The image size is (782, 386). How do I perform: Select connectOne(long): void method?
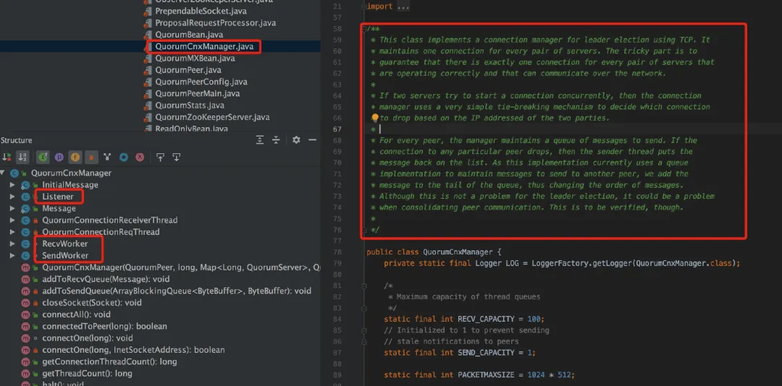click(x=88, y=338)
